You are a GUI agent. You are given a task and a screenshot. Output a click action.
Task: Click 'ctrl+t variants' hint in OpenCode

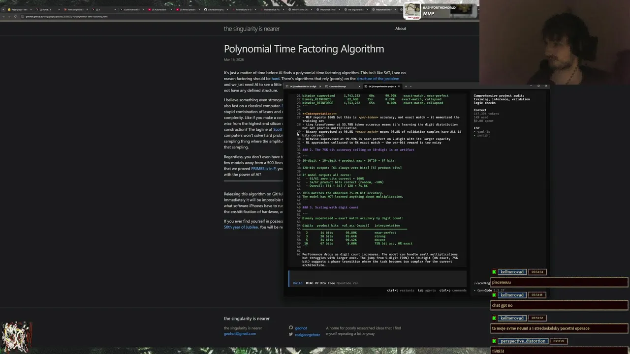[x=401, y=291]
